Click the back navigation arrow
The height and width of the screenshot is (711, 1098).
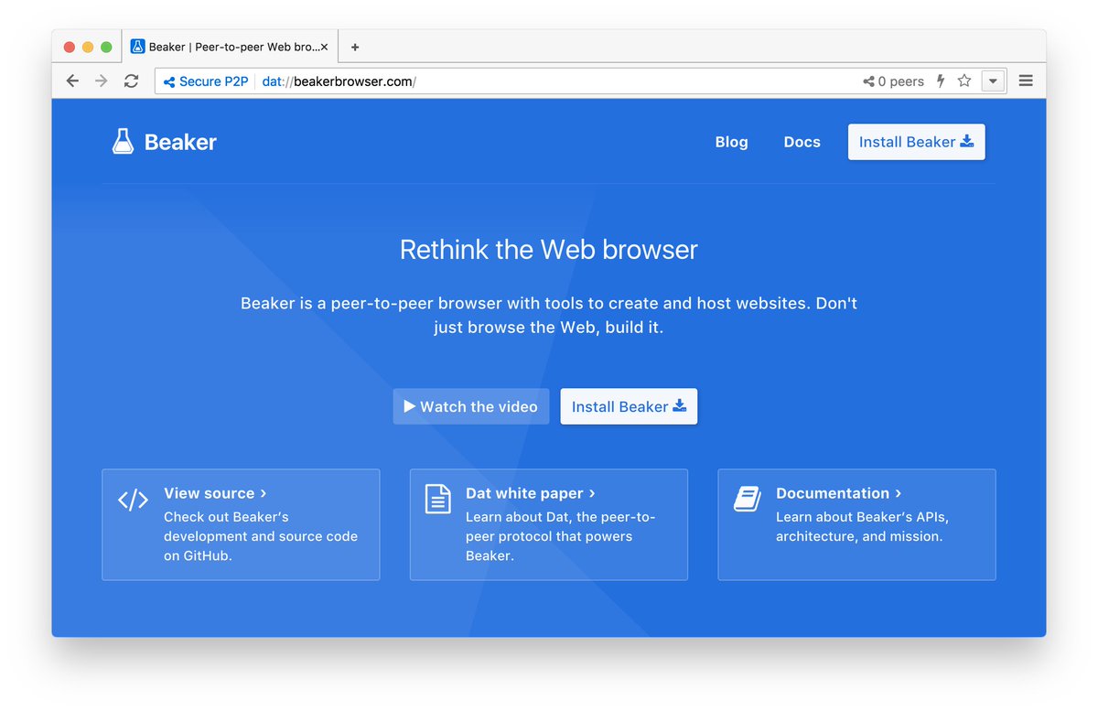click(72, 81)
